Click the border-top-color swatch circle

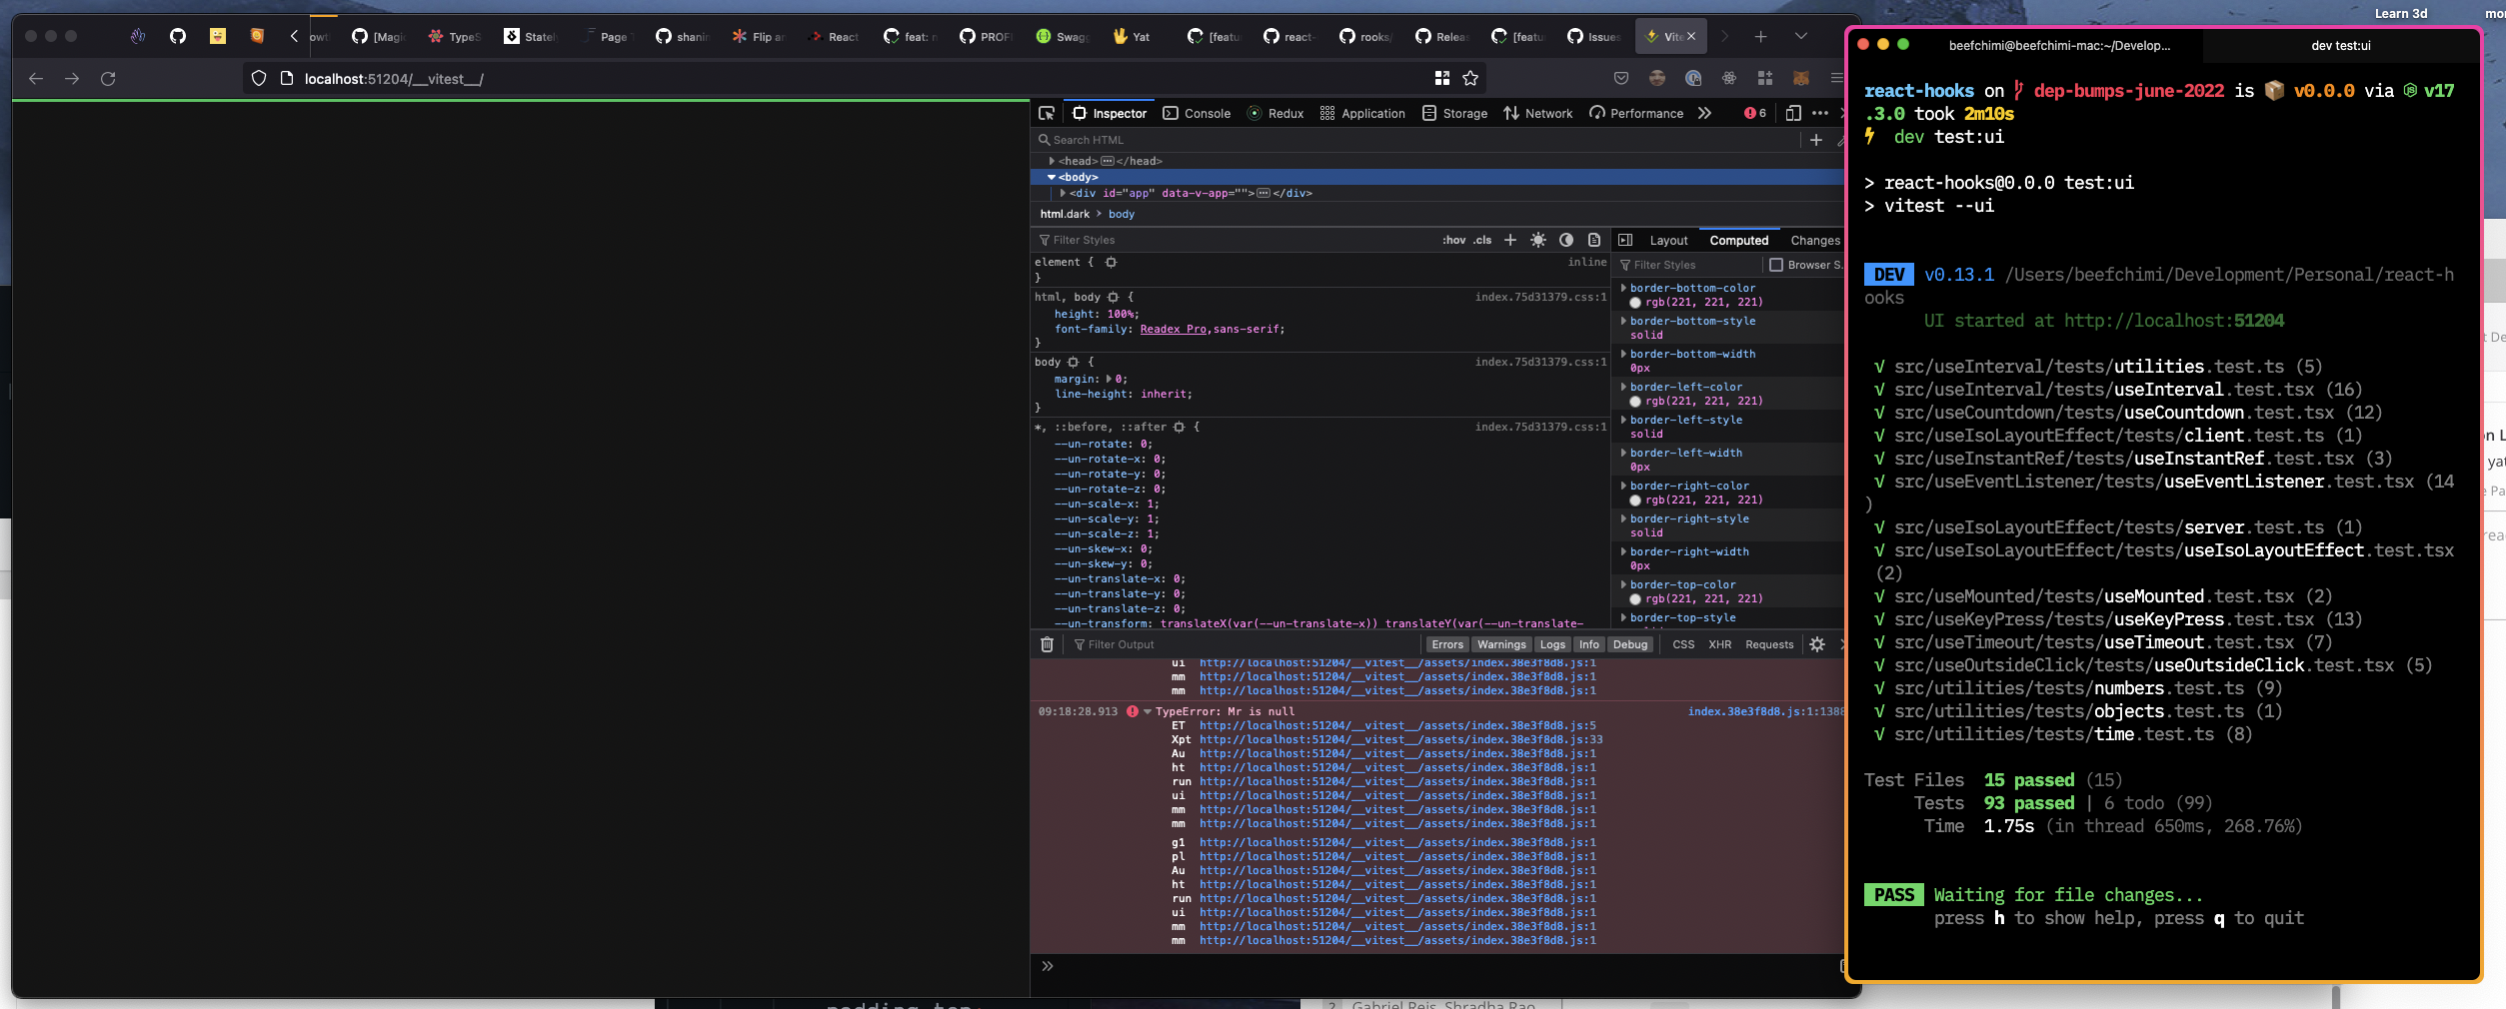(1635, 598)
